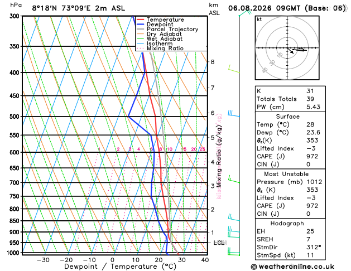Click the 750 hPa pressure label
The image size is (351, 271).
tap(16, 196)
